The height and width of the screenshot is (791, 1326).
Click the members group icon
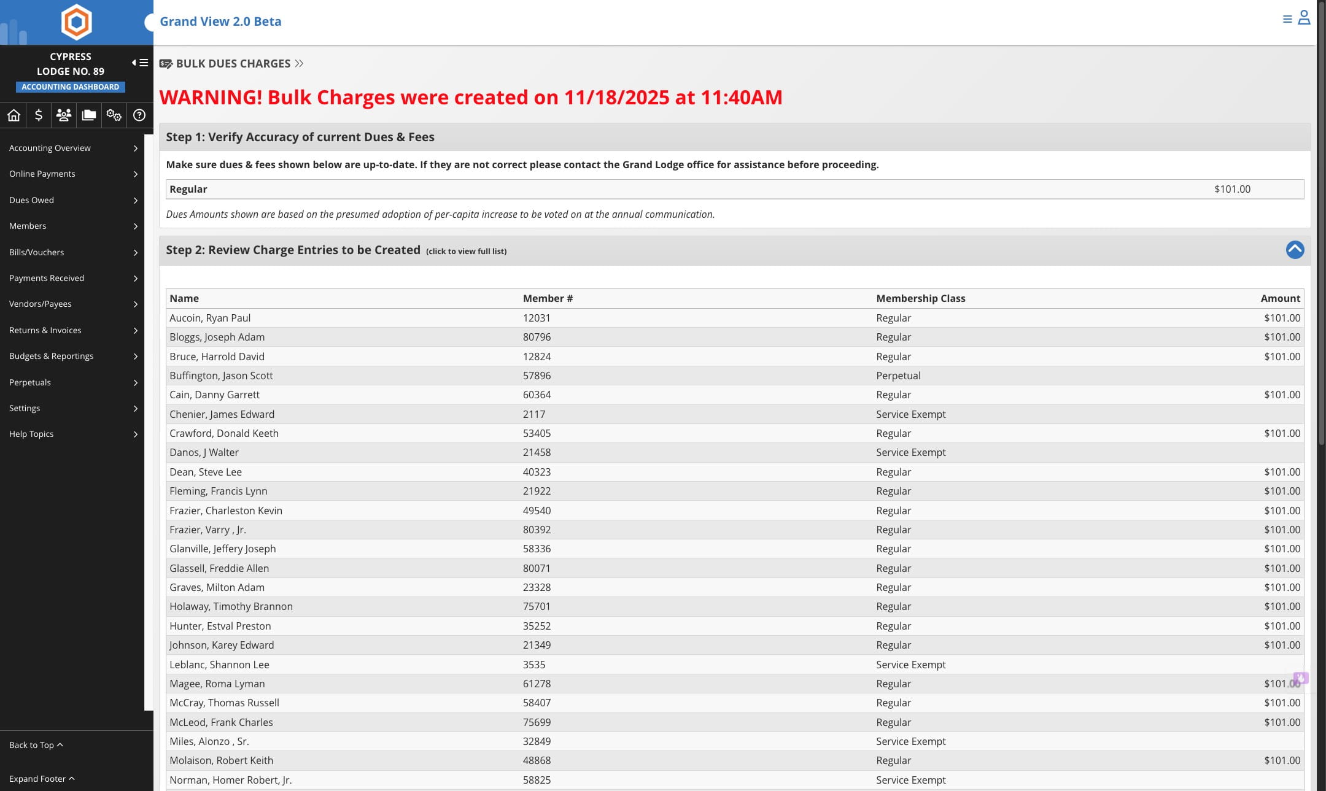point(64,115)
